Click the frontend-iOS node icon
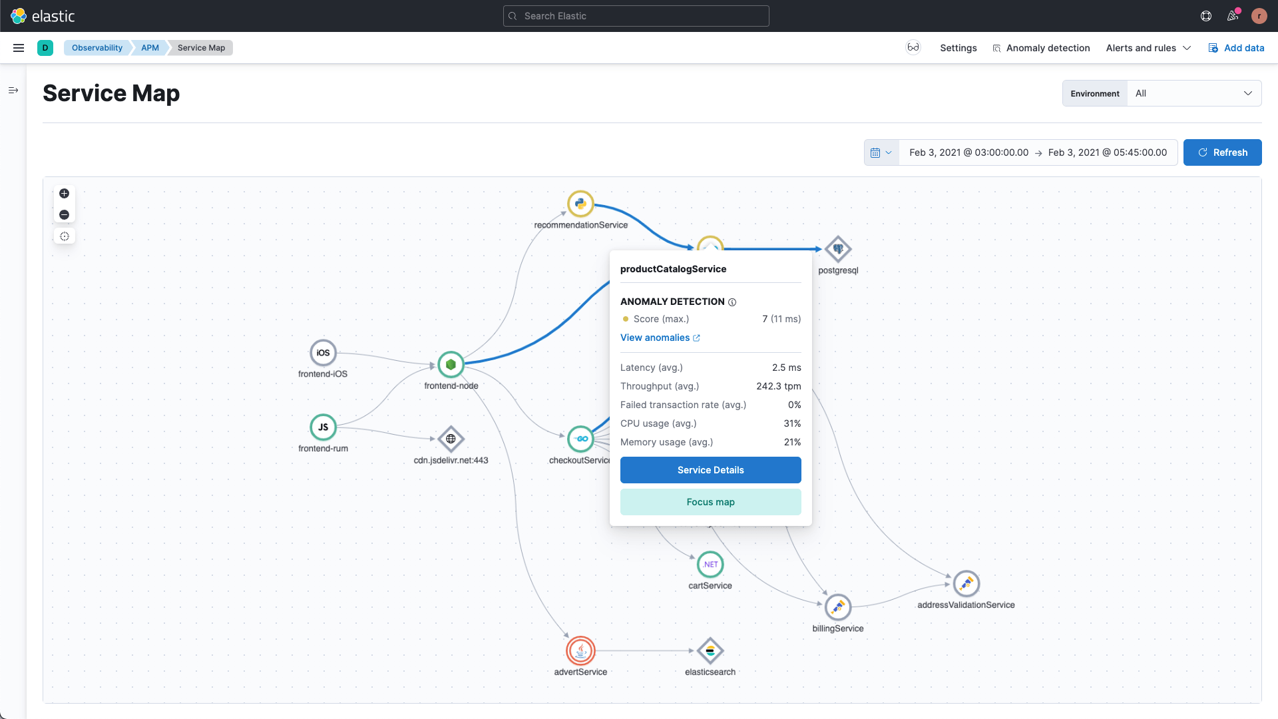This screenshot has width=1278, height=719. (x=322, y=352)
